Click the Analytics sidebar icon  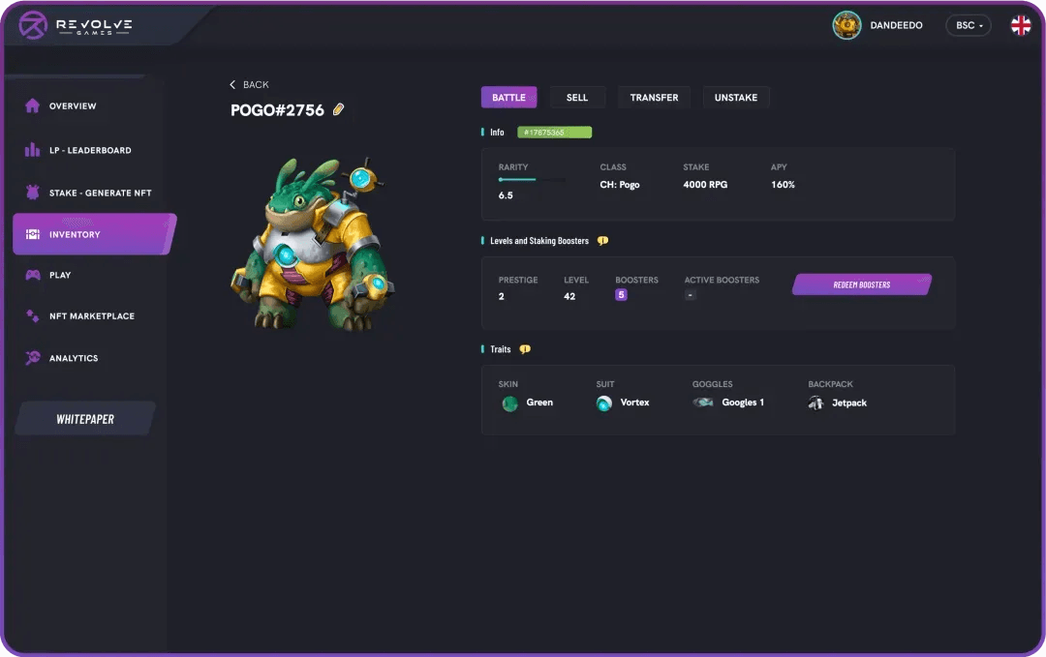(x=33, y=358)
